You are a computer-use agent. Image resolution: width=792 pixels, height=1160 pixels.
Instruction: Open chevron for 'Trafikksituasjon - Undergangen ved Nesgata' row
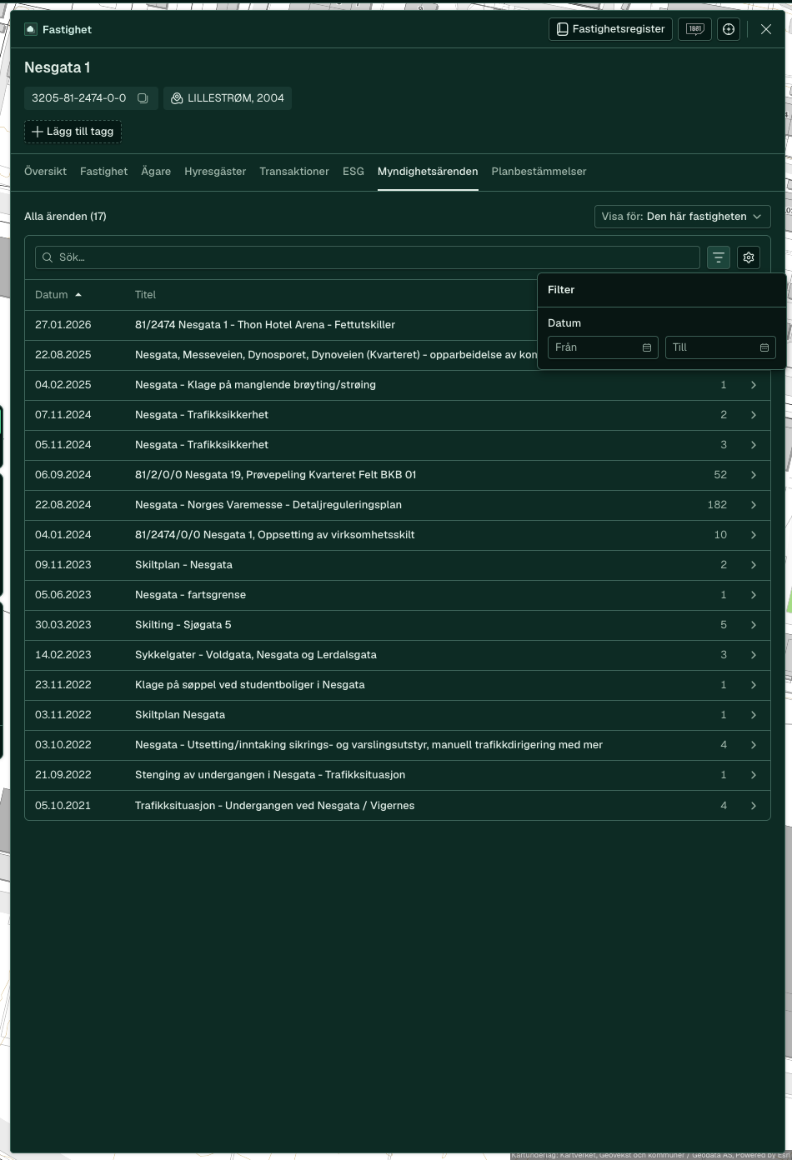tap(754, 806)
